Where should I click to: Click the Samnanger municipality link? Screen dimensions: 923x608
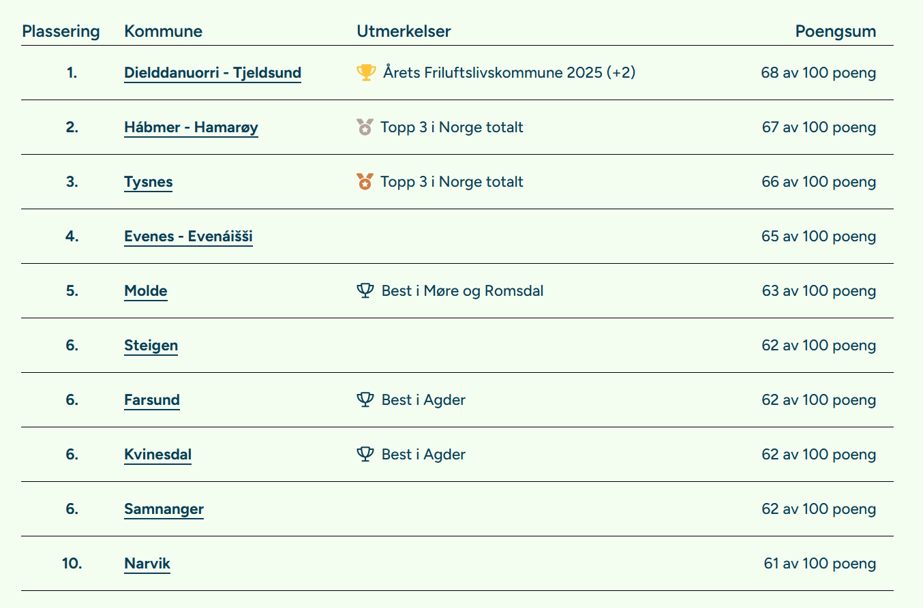pyautogui.click(x=164, y=509)
